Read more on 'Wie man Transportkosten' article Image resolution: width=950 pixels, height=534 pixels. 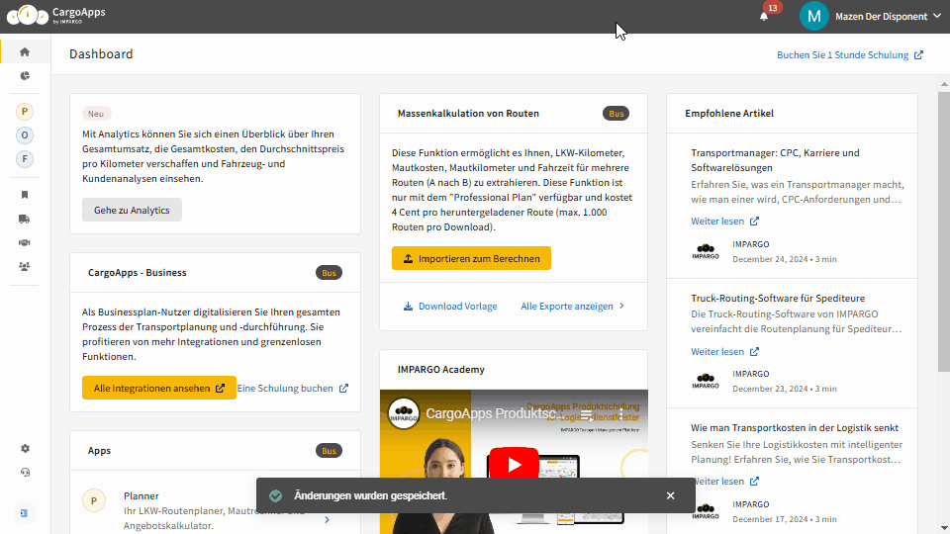pyautogui.click(x=724, y=482)
